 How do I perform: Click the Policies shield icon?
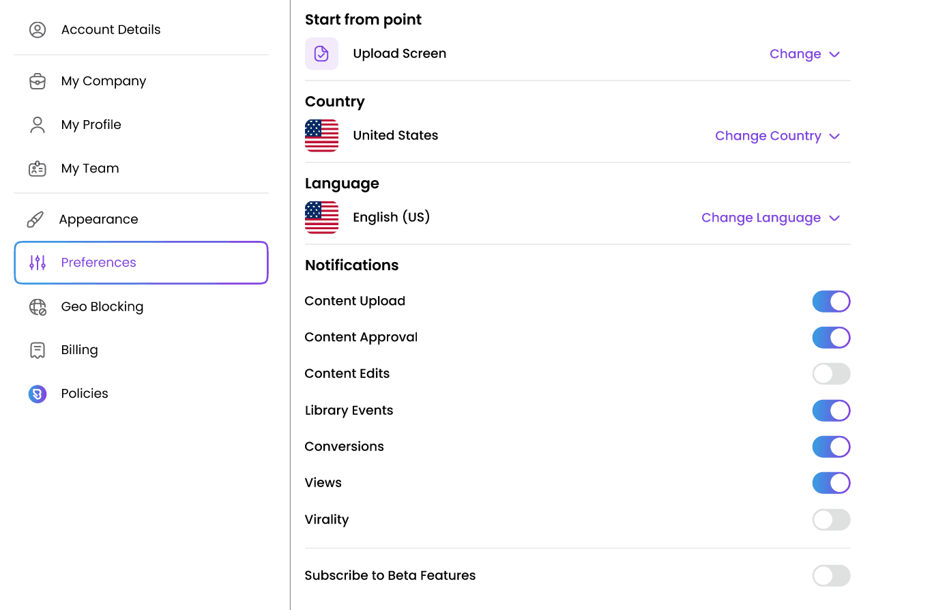(x=38, y=394)
